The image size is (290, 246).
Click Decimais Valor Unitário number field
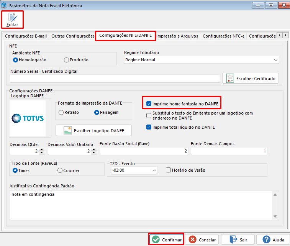tap(70, 151)
